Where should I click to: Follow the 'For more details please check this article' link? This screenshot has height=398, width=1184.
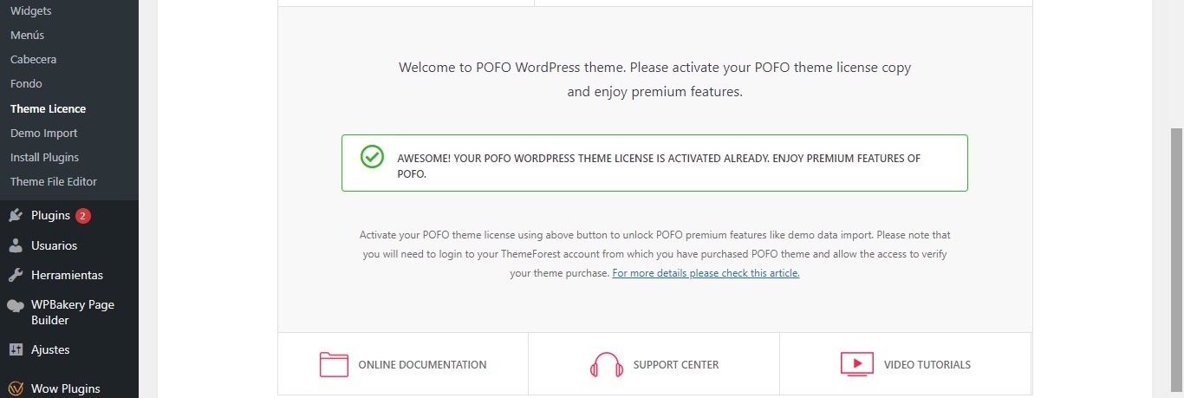click(706, 273)
